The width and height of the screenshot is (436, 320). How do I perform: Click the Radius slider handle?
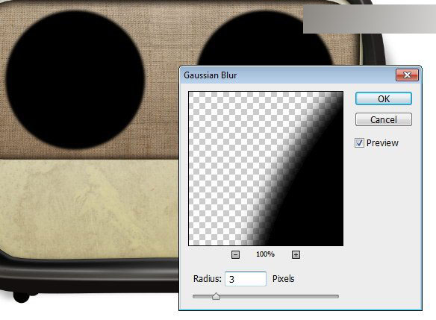click(216, 296)
